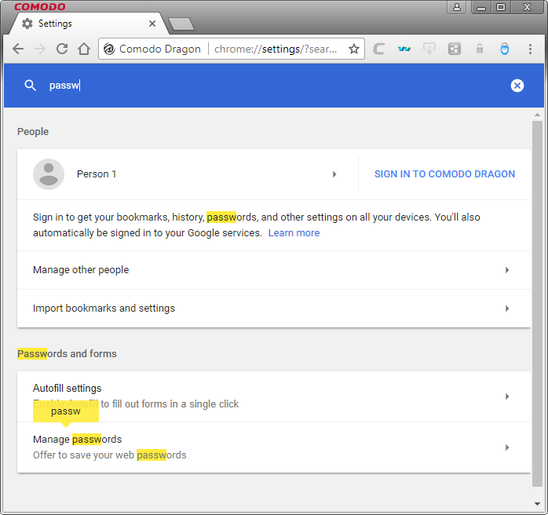Click the padlock extension icon
This screenshot has width=548, height=515.
point(480,49)
